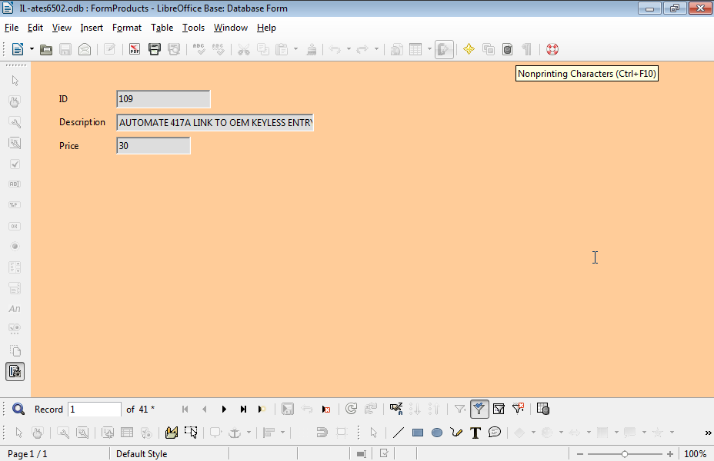714x461 pixels.
Task: Toggle Apply Filter button
Action: pyautogui.click(x=479, y=410)
